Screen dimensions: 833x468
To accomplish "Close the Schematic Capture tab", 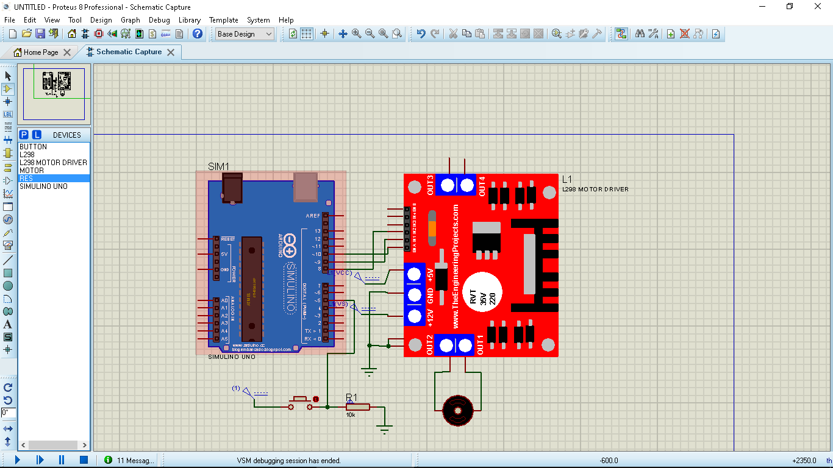I will 171,52.
